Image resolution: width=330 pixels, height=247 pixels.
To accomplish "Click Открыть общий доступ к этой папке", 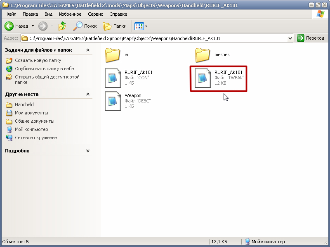I will (47, 79).
